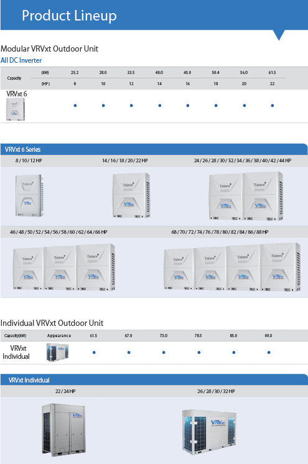Screen dimensions: 308x464
Task: Click the Individual dot under 73.0 kW
Action: click(164, 353)
